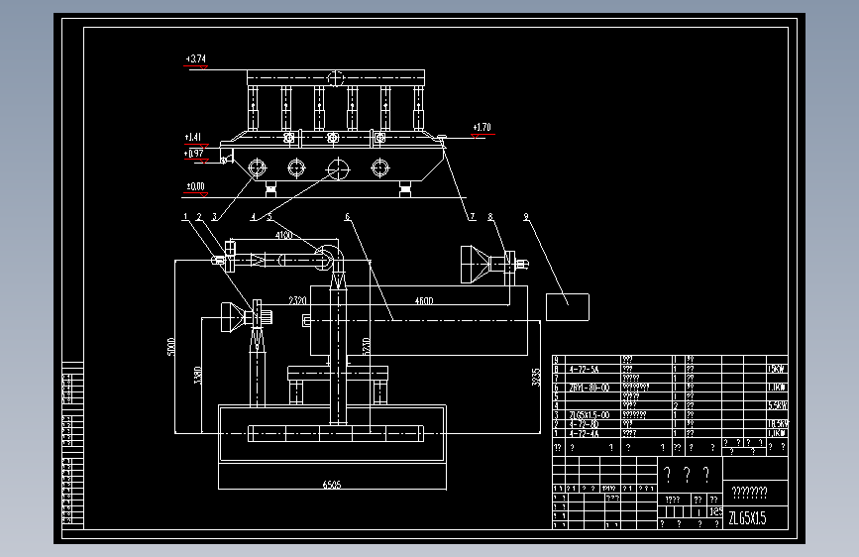This screenshot has height=557, width=859.
Task: Click leader callout number 8
Action: [490, 217]
